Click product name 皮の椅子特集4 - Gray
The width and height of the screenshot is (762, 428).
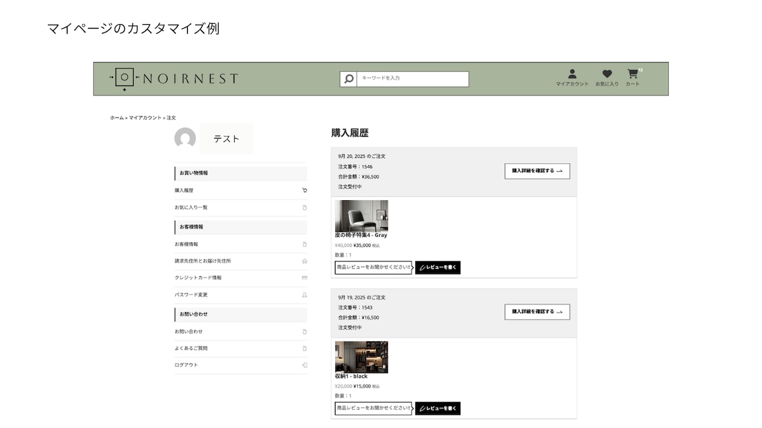tap(361, 235)
